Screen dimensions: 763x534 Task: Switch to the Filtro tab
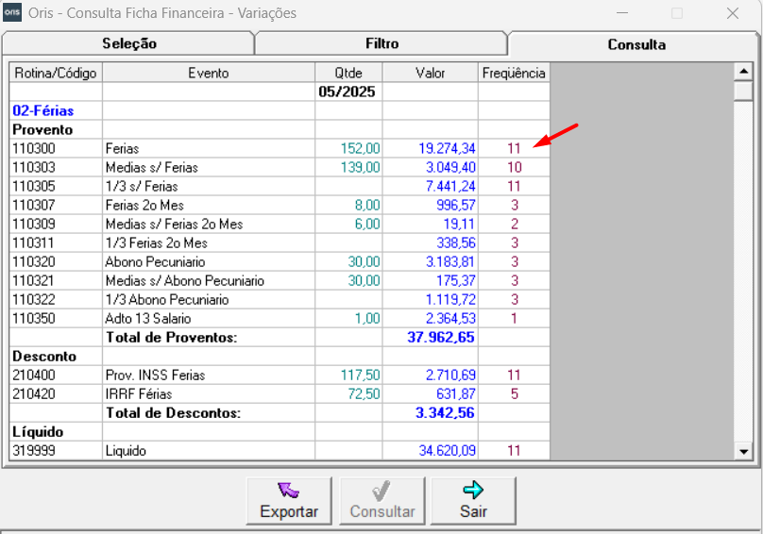pos(382,43)
